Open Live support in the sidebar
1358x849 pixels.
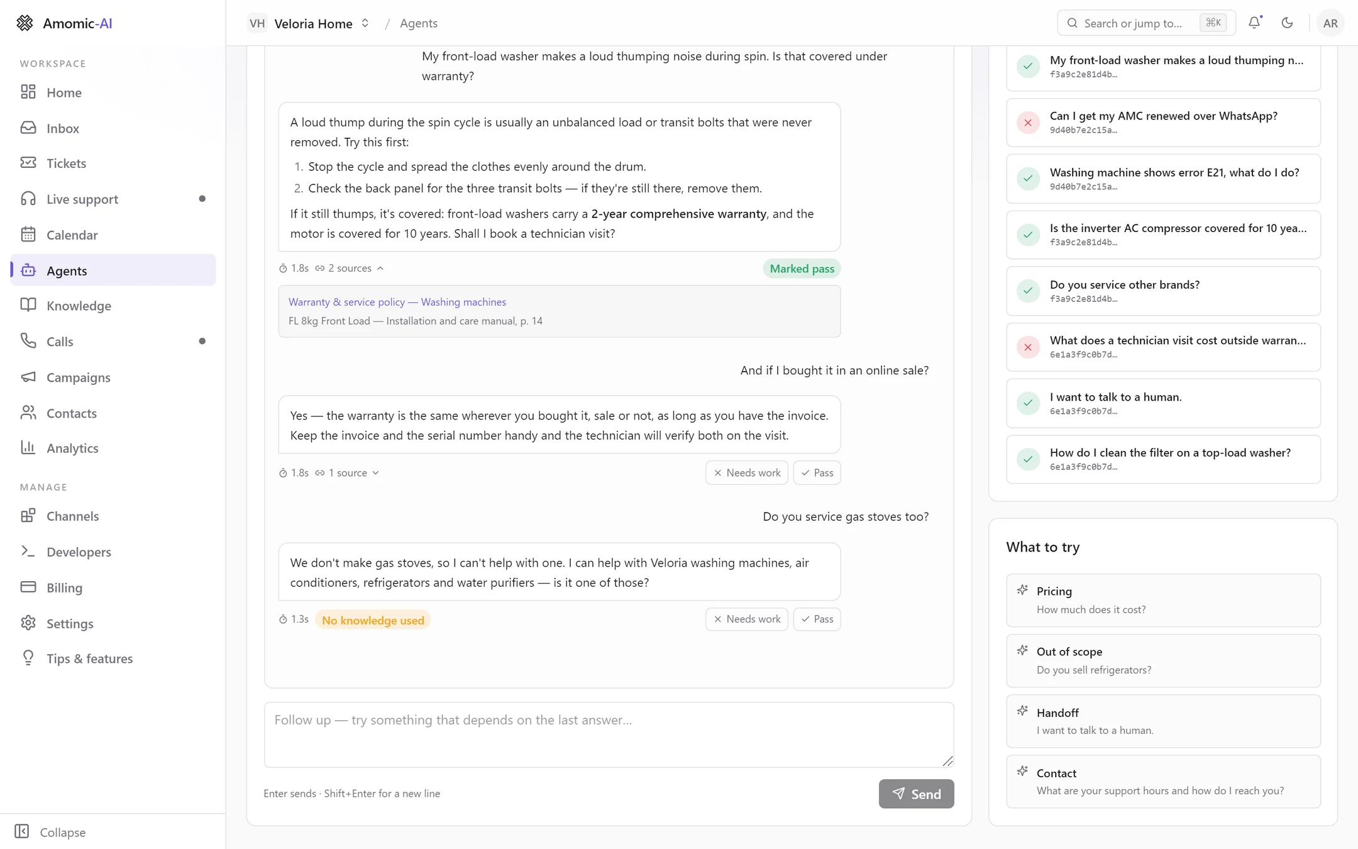[x=113, y=199]
